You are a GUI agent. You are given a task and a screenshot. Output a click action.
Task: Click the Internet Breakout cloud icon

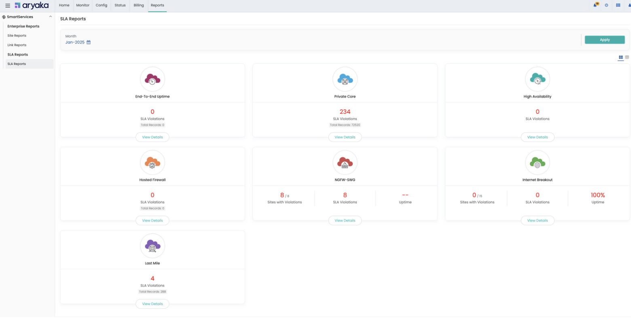tap(537, 163)
